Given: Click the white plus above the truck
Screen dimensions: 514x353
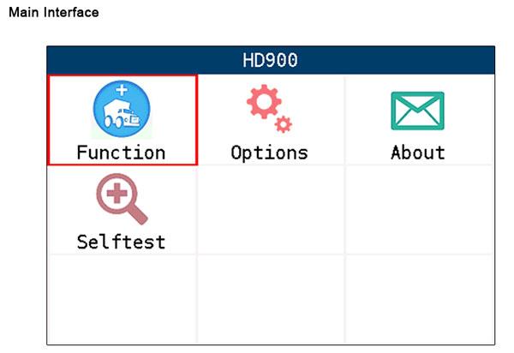Looking at the screenshot, I should pyautogui.click(x=122, y=90).
